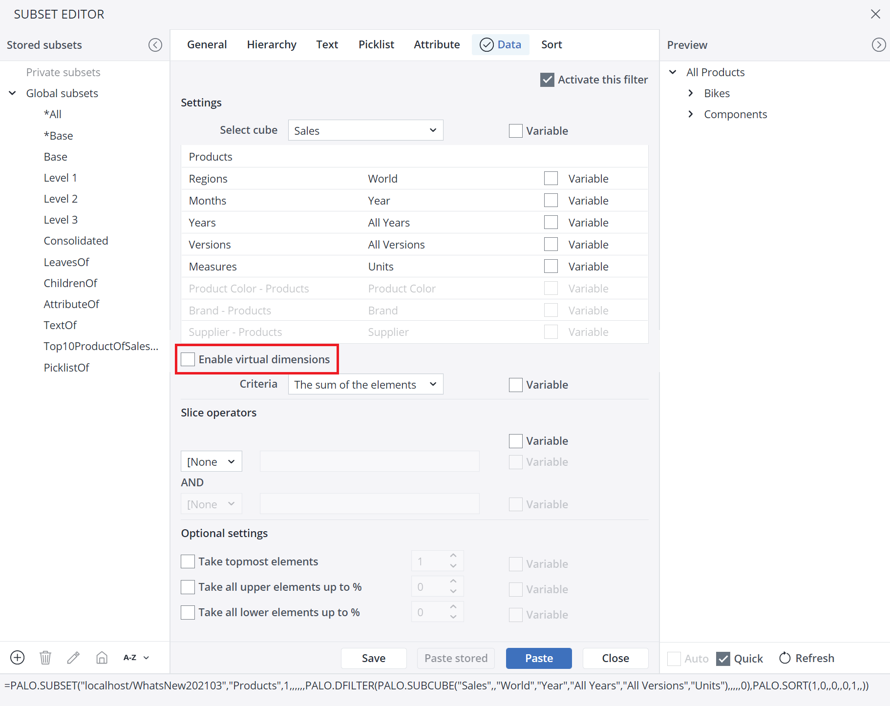Open the A-Z sort order menu
The width and height of the screenshot is (890, 706).
pos(136,658)
